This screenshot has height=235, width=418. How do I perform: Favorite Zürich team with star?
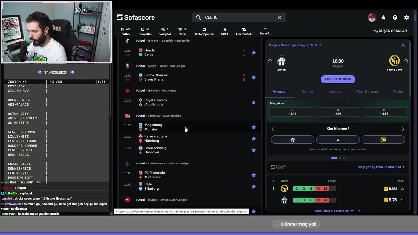click(270, 61)
